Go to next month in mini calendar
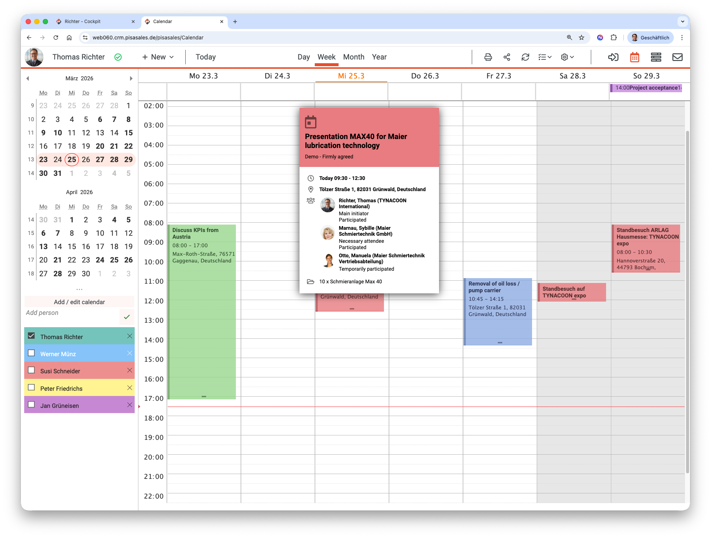The width and height of the screenshot is (711, 538). point(131,78)
